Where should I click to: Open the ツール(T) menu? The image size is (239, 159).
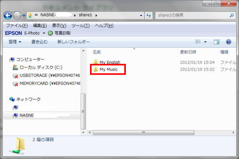click(80, 25)
